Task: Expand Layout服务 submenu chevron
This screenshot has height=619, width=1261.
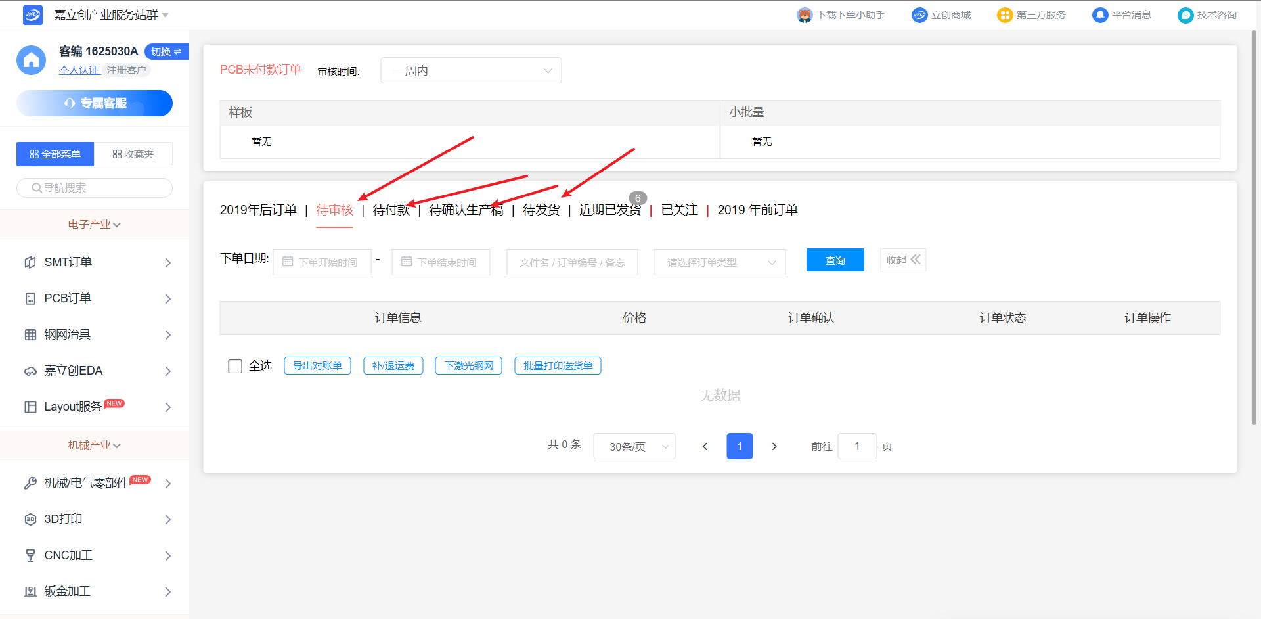Action: tap(168, 407)
